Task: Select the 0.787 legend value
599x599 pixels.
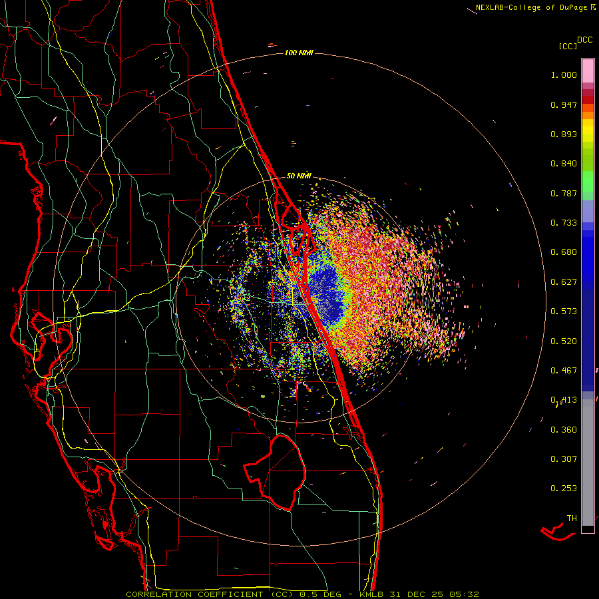Action: (564, 193)
